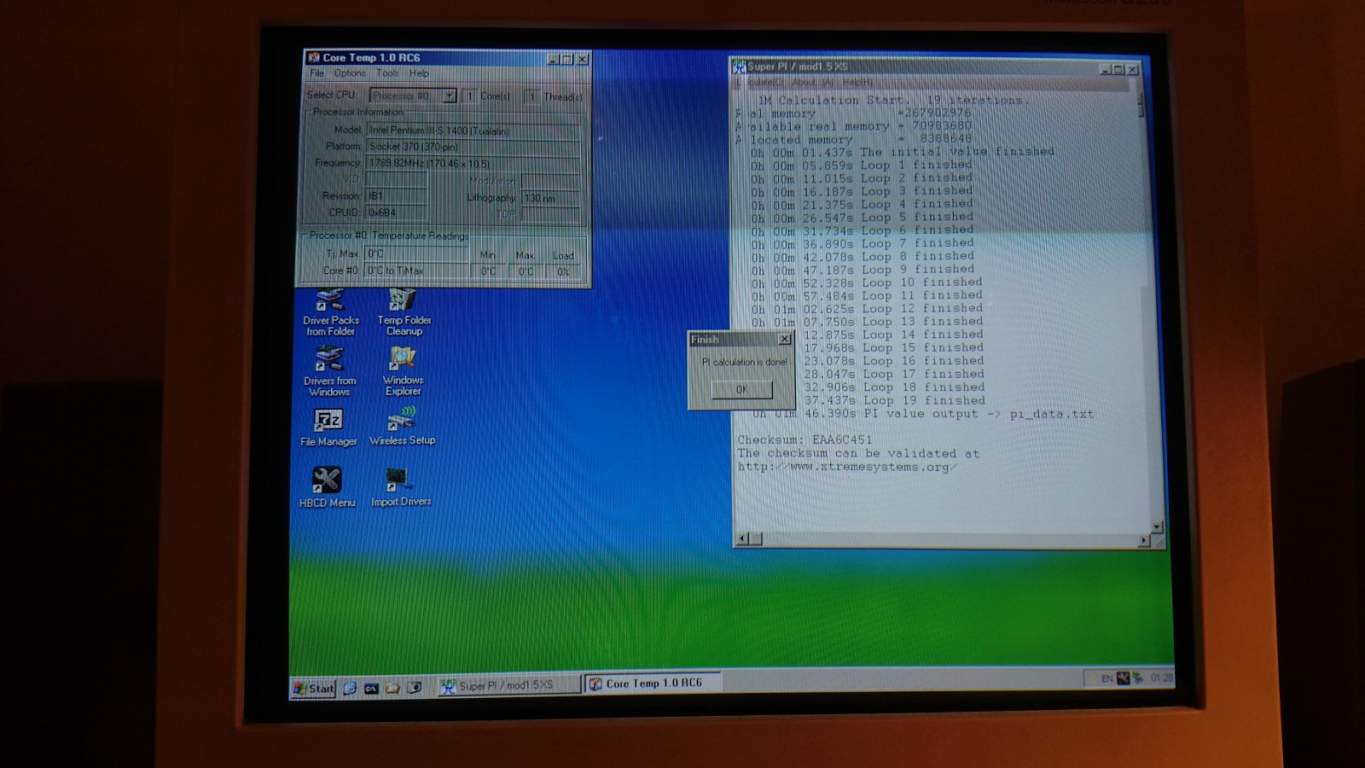
Task: Click the EN language indicator in the tray
Action: coord(1107,678)
